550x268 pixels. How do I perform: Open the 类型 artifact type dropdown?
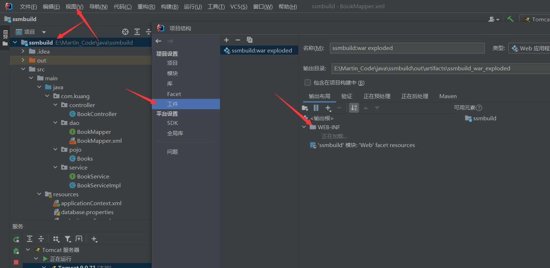529,48
